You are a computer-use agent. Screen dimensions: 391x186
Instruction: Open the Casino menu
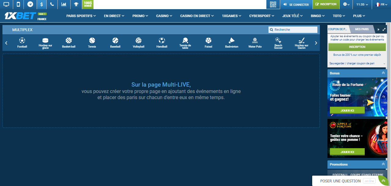164,16
